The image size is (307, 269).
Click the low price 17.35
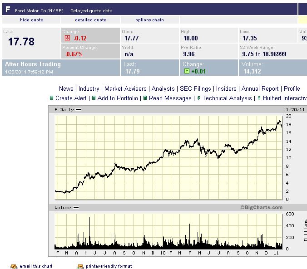coord(250,38)
